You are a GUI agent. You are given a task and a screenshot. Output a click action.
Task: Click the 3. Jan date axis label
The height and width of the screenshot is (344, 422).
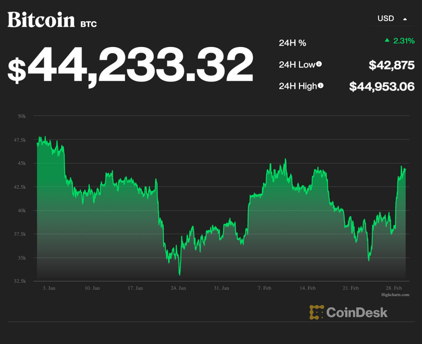tap(49, 288)
